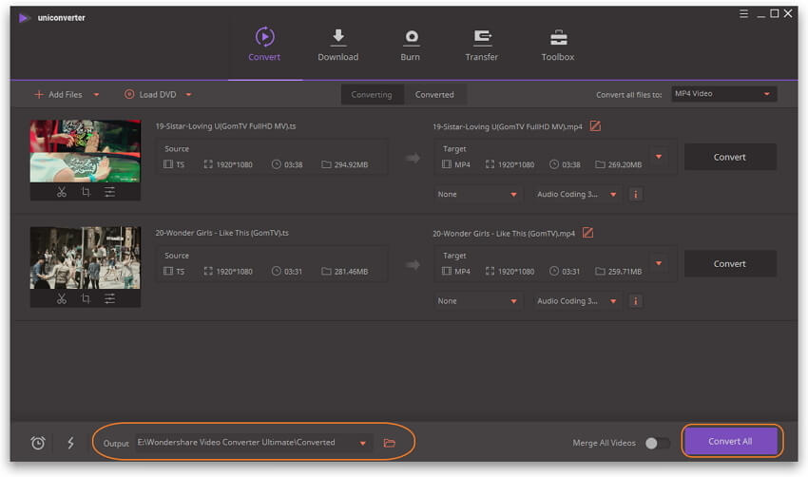
Task: Maximize the uniconverter window
Action: point(775,14)
